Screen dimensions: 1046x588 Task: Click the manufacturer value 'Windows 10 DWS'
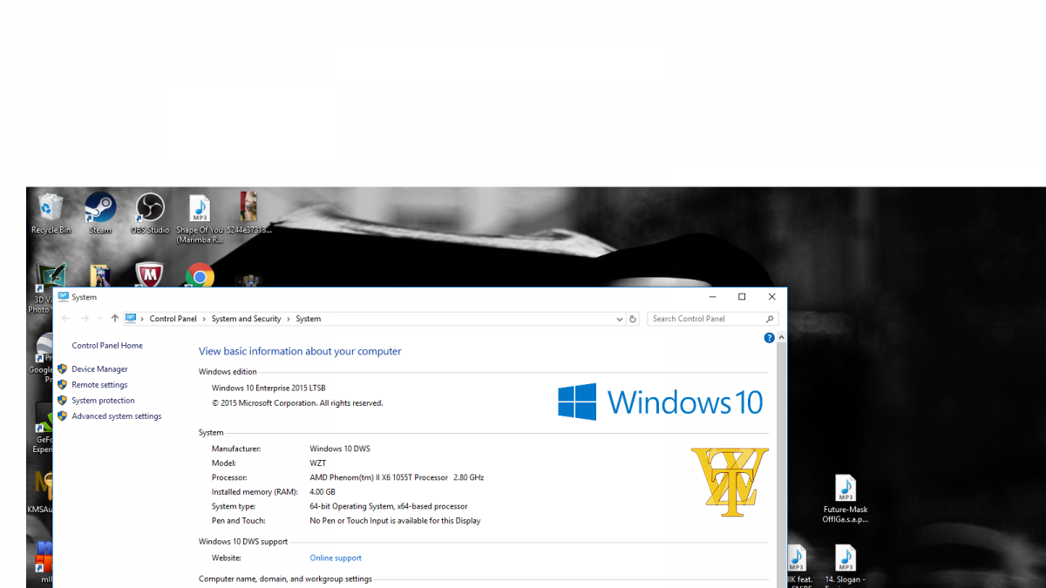340,449
